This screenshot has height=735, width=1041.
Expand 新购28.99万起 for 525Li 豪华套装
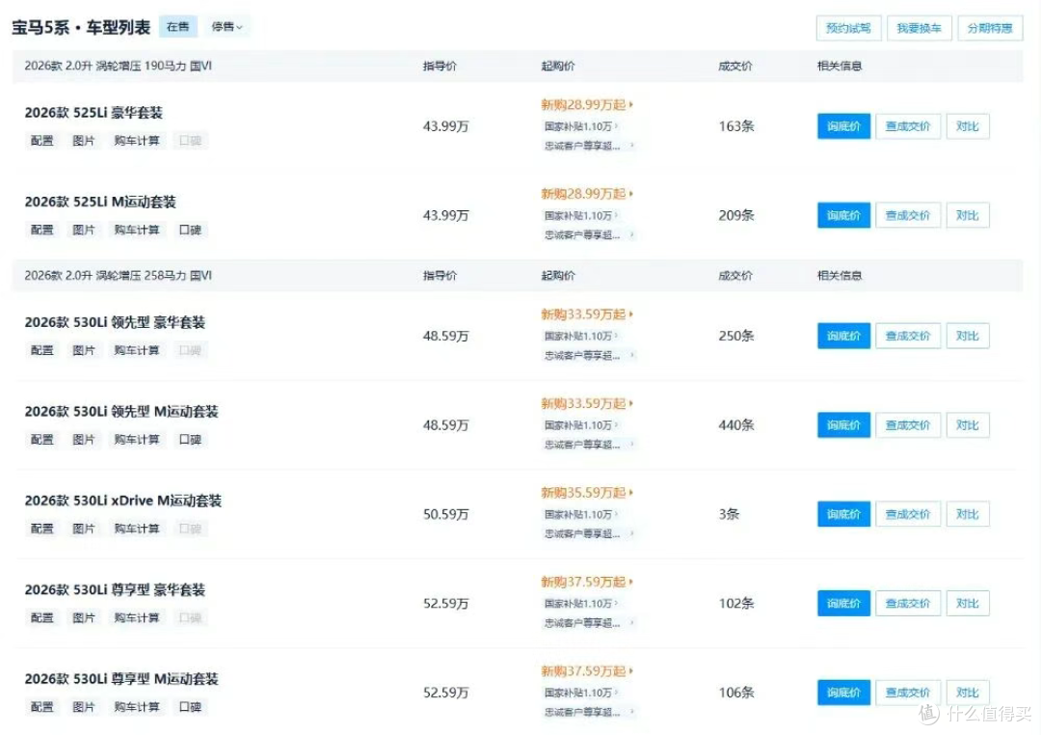point(587,104)
